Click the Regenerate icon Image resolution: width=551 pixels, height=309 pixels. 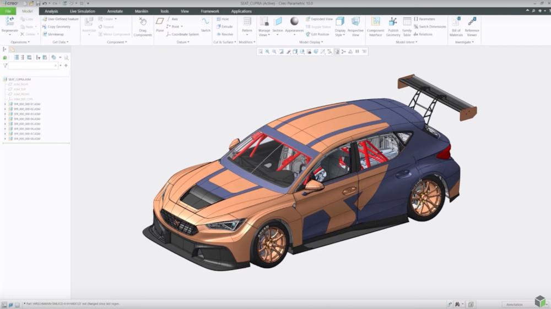(9, 21)
